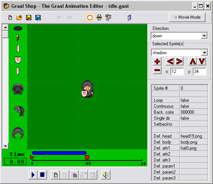213x184 pixels.
Task: Save with the yellow floppy disk icon
Action: click(29, 18)
